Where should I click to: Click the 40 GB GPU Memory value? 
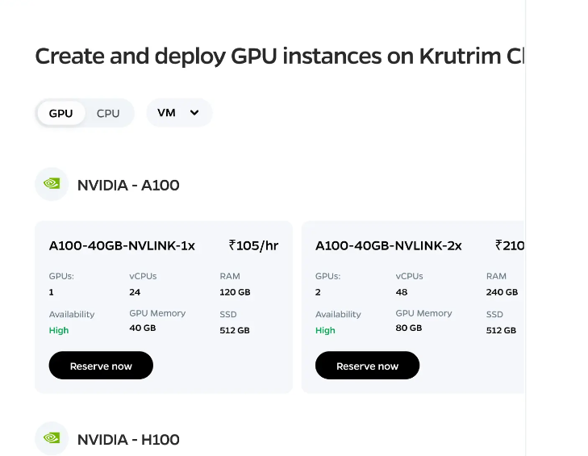pos(143,328)
